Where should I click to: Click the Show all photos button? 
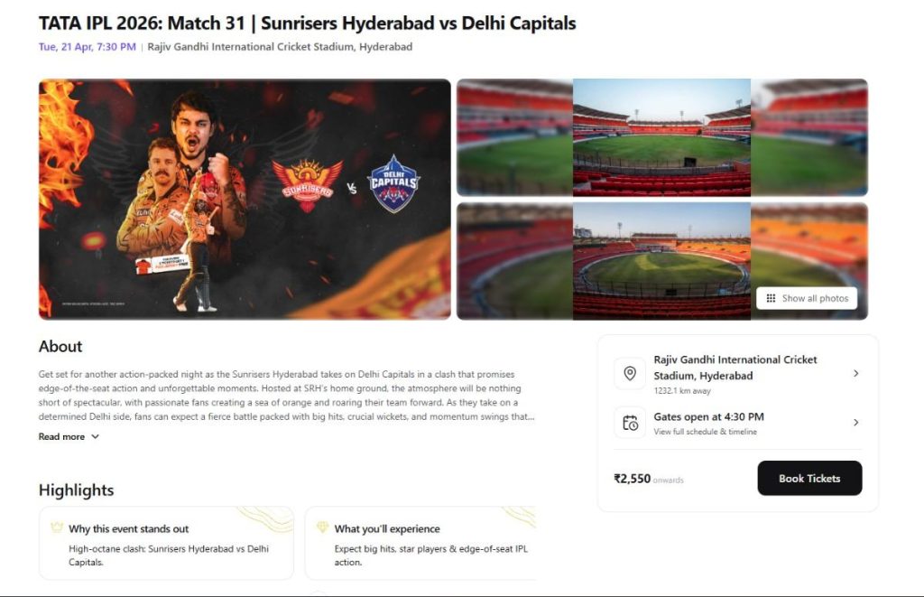807,298
